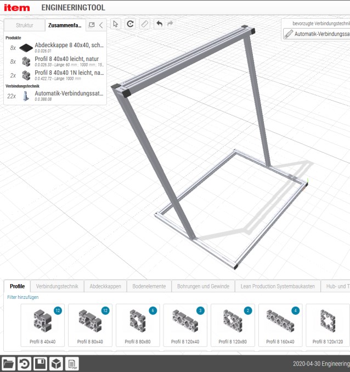The height and width of the screenshot is (372, 350).
Task: Open project folder icon in bottom bar
Action: [x=8, y=363]
